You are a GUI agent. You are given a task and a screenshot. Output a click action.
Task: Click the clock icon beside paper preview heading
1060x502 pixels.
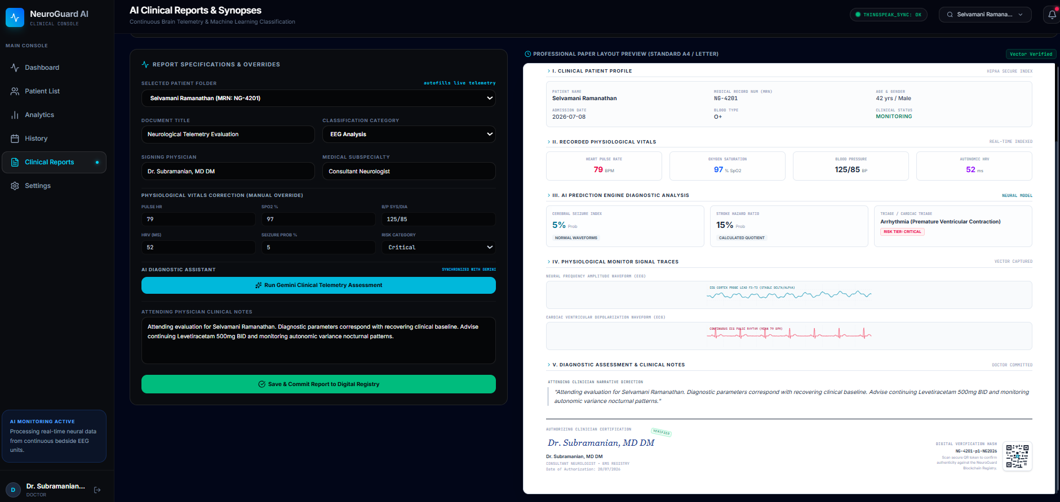(528, 54)
